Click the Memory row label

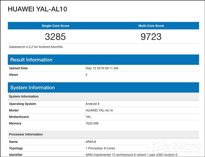tap(15, 123)
